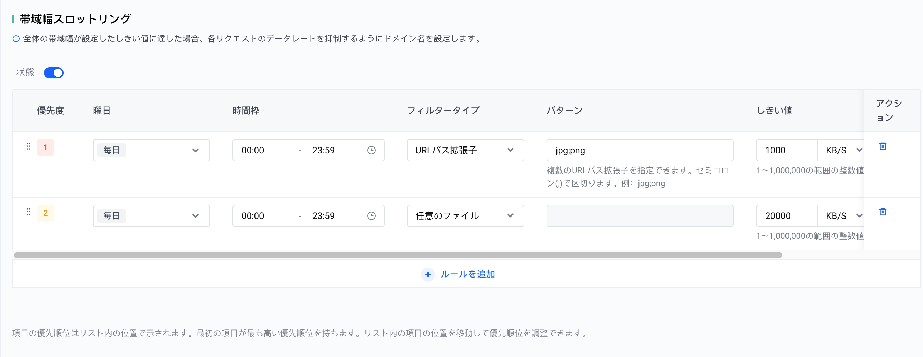This screenshot has height=357, width=923.
Task: Open the KB/S unit dropdown for rule 2
Action: click(841, 216)
